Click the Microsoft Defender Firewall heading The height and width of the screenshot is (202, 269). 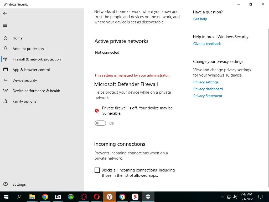pos(126,84)
